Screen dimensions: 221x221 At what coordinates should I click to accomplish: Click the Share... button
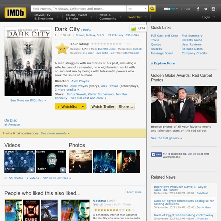126,106
